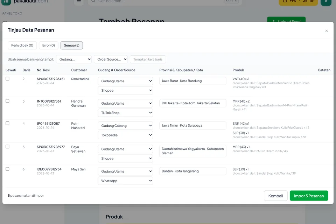Click the No. Resi column header

tap(43, 70)
